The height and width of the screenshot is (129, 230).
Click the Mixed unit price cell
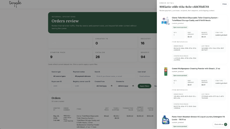pyautogui.click(x=106, y=116)
